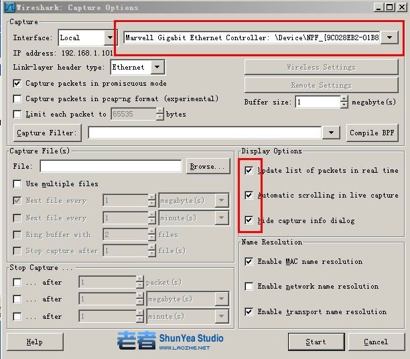The height and width of the screenshot is (359, 410).
Task: Click the Capture Filter button
Action: (x=48, y=133)
